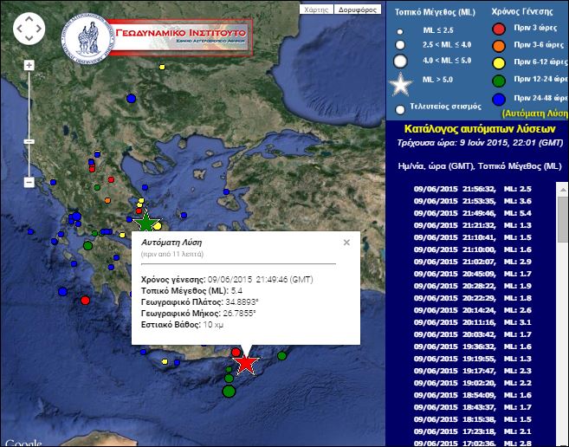Select the catalog entry 21:53:35 ML 3.6

point(473,201)
